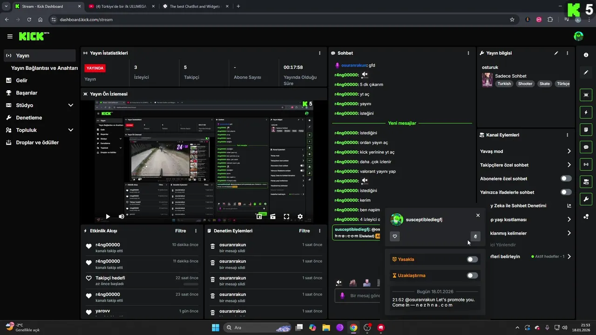Close the susceptiblediegfj user card popup

pyautogui.click(x=478, y=215)
